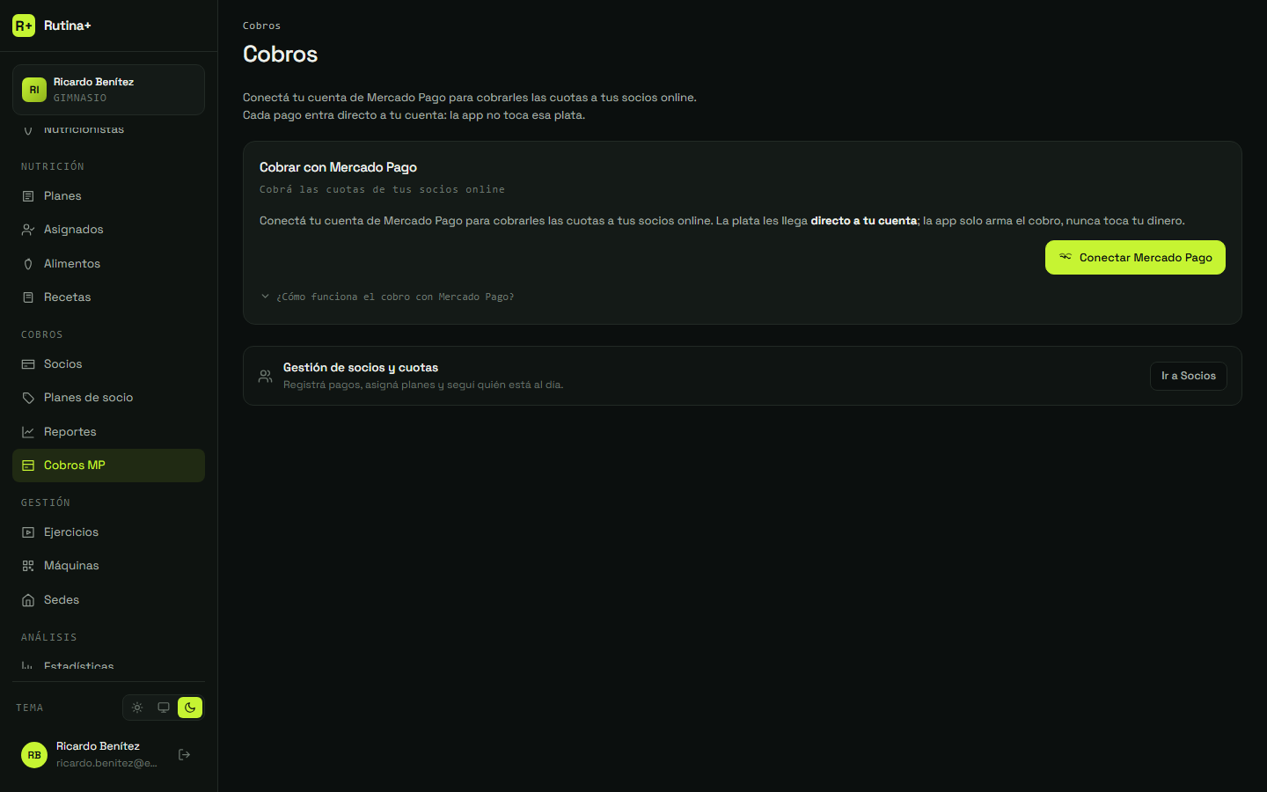Click the 'Gestión de socios y cuotas' heading
1267x792 pixels.
point(361,368)
